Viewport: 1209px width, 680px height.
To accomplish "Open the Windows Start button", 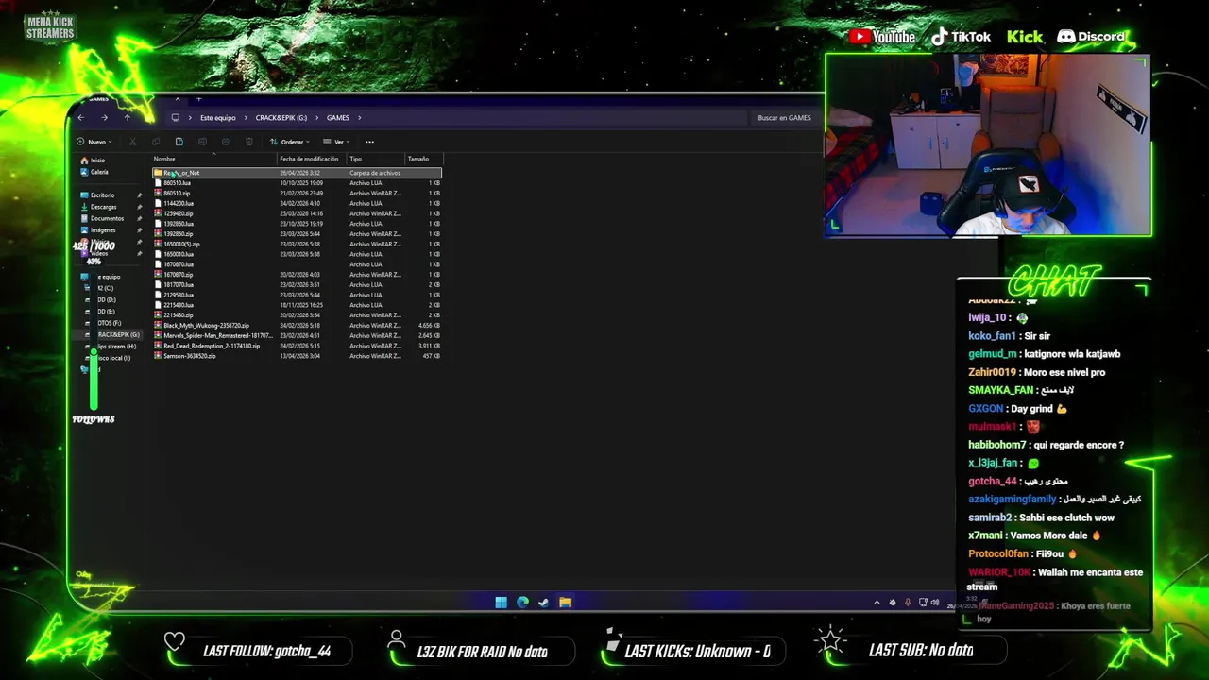I will 501,603.
